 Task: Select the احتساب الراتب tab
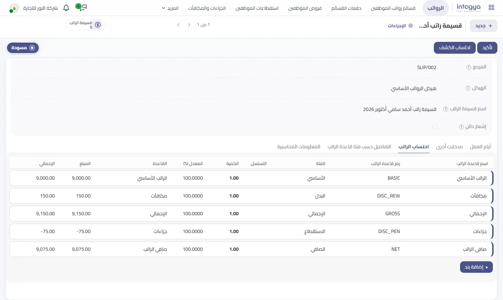tap(414, 147)
